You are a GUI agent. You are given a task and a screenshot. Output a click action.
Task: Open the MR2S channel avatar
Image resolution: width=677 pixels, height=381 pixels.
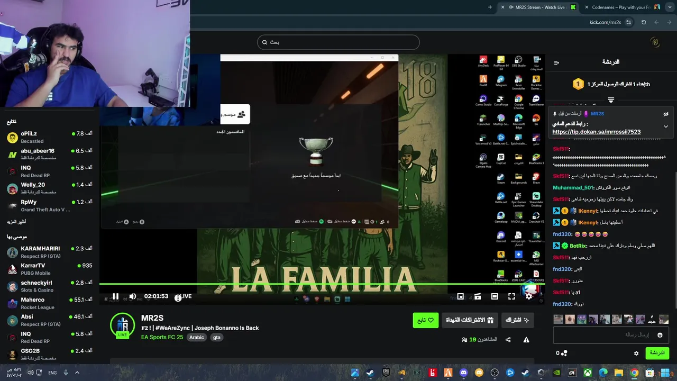122,325
